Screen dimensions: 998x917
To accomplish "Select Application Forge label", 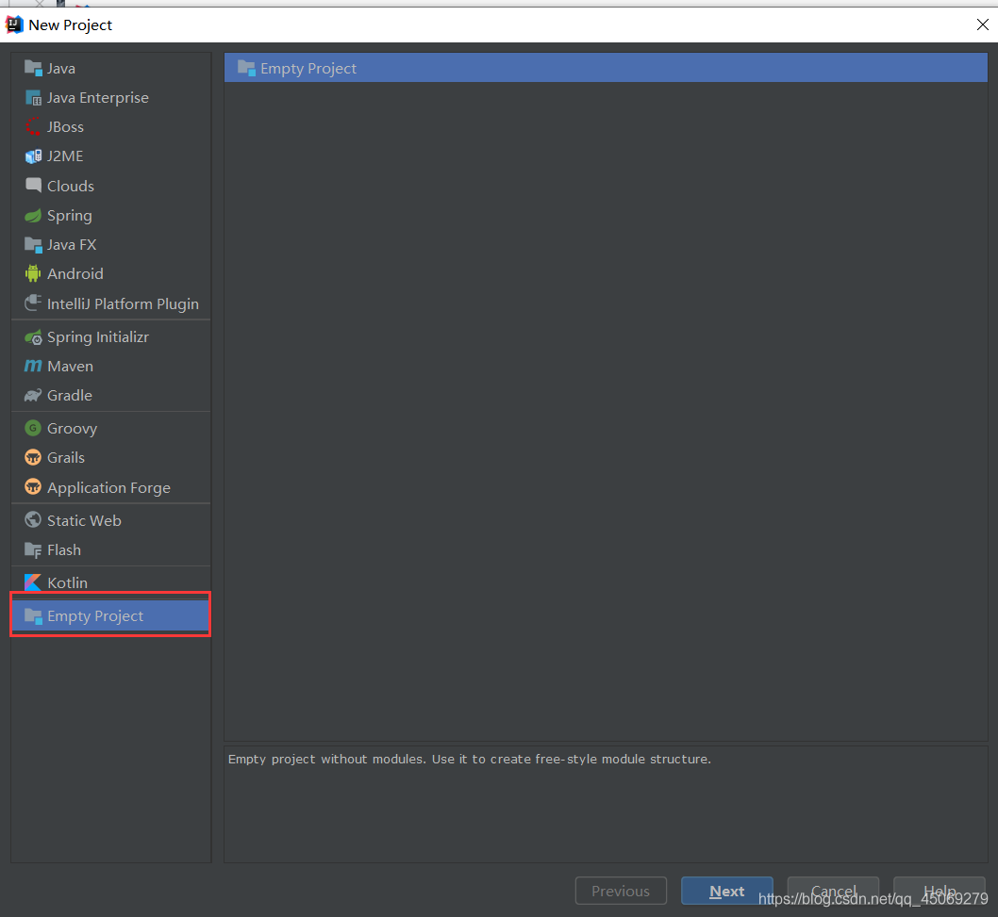I will click(x=108, y=487).
